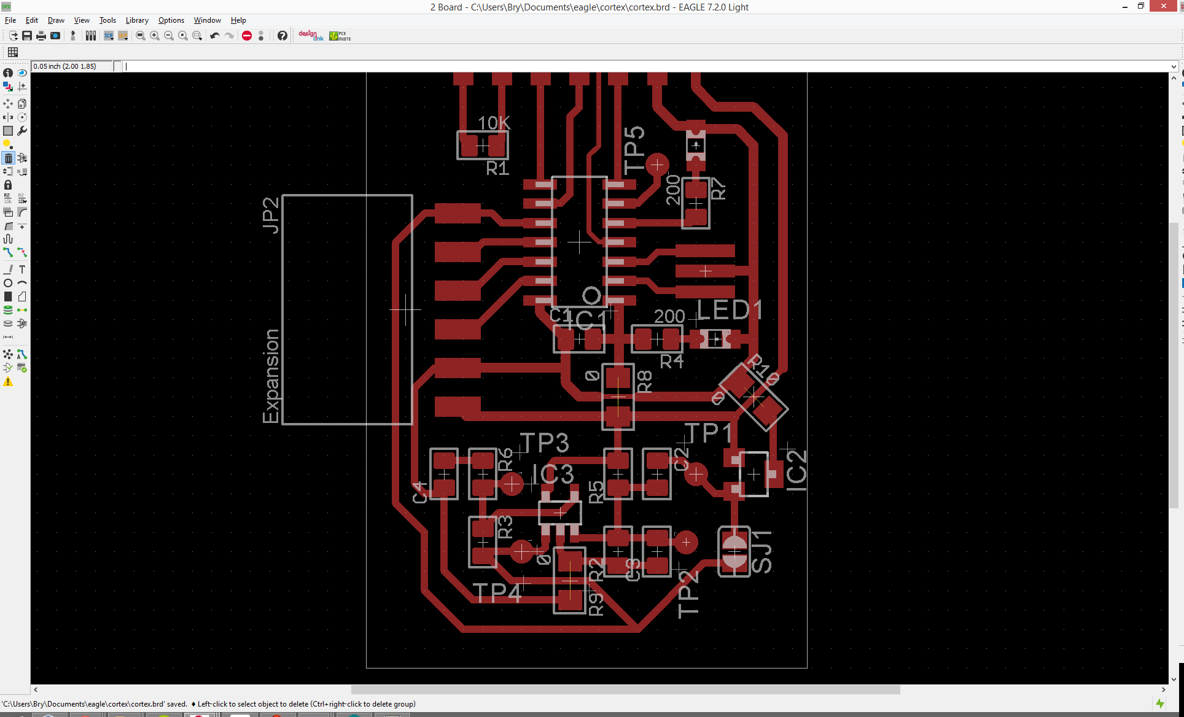The image size is (1184, 717).
Task: Click the Undo arrow
Action: (214, 36)
